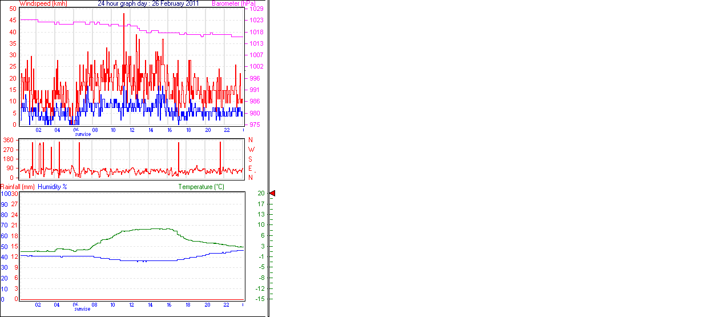Click the red rainfall line along the graph bottom
This screenshot has width=726, height=317.
pos(131,299)
